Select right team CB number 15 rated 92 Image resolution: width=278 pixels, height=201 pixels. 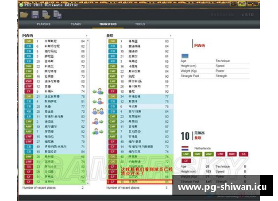coord(140,51)
